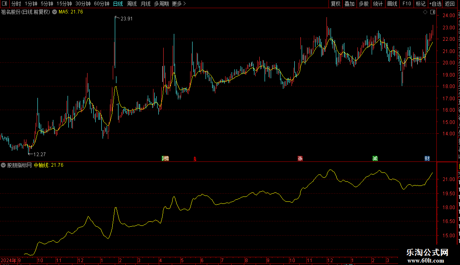Screen dimensions: 460x265
Task: Click the 返回 back button
Action: coord(450,4)
